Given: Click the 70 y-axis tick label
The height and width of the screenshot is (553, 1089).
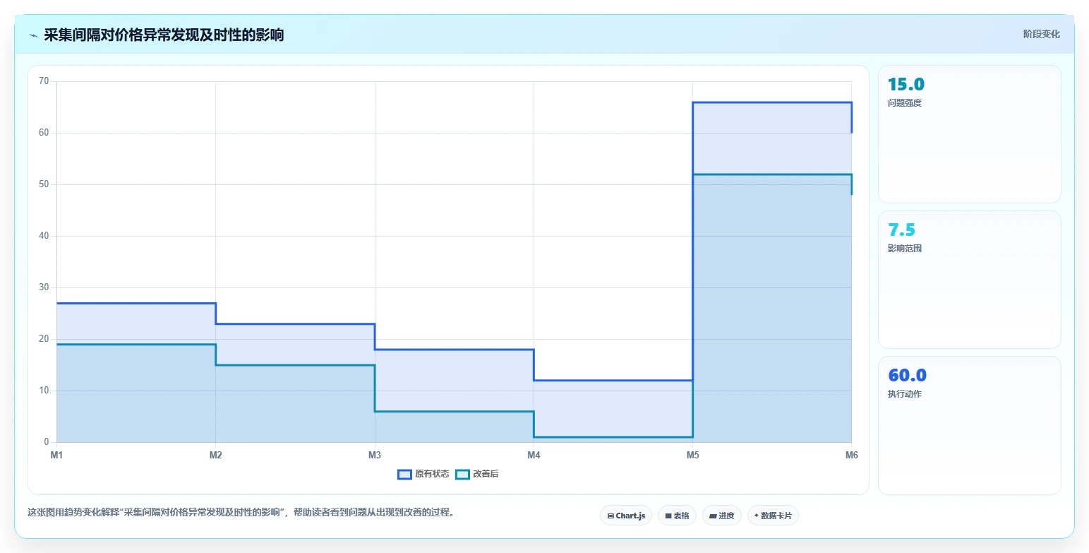Looking at the screenshot, I should click(x=44, y=81).
